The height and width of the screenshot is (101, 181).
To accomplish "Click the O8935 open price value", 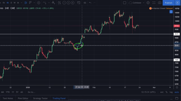I will [x=19, y=8].
